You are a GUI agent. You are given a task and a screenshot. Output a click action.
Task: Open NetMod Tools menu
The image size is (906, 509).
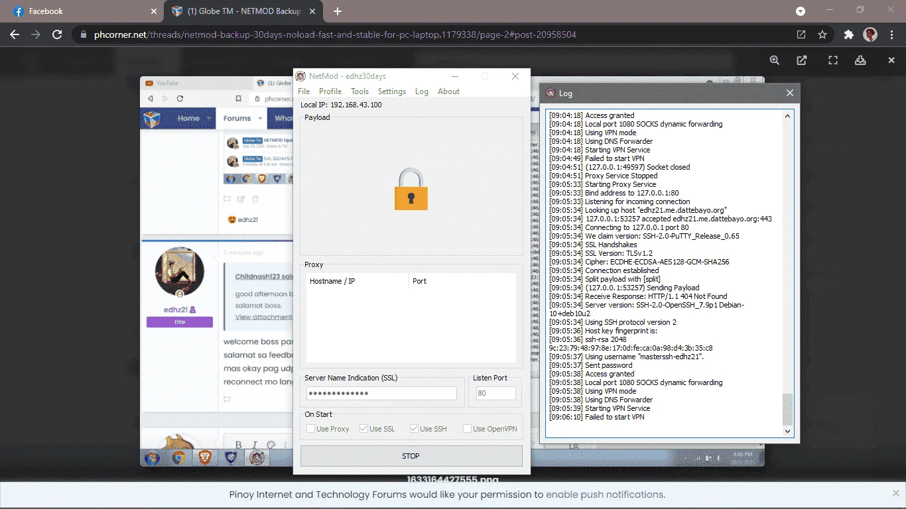pos(359,91)
